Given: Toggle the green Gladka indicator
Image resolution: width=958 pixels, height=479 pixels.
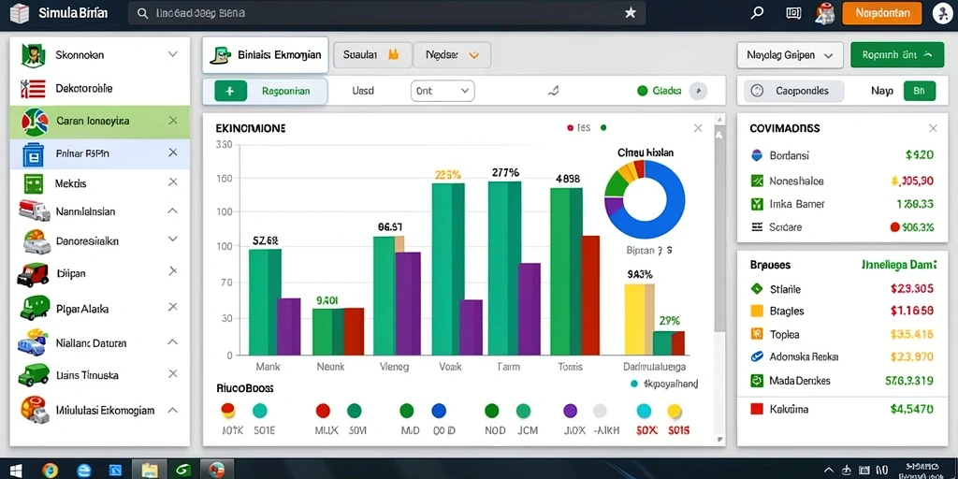Looking at the screenshot, I should tap(642, 91).
